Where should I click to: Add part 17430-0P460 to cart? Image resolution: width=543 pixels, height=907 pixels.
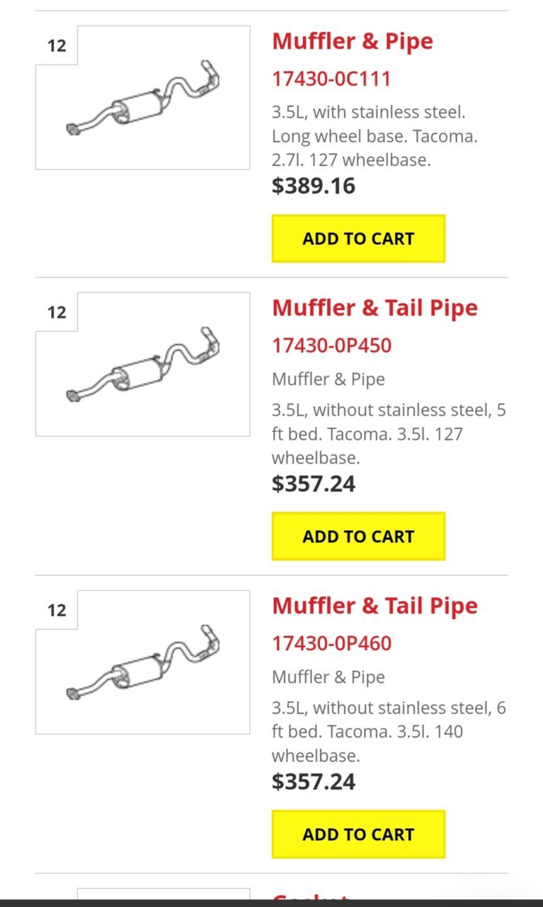coord(358,834)
